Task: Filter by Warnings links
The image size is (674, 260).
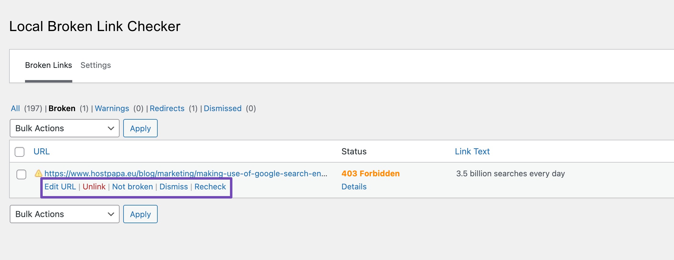Action: tap(112, 108)
